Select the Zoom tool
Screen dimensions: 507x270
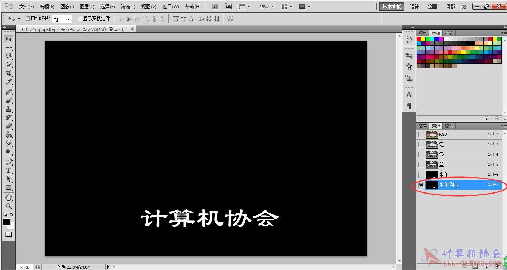coord(8,206)
